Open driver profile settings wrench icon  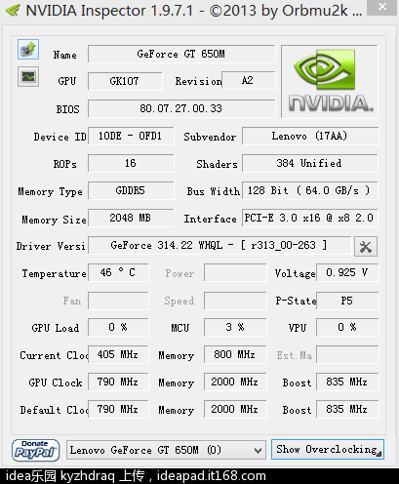coord(366,247)
